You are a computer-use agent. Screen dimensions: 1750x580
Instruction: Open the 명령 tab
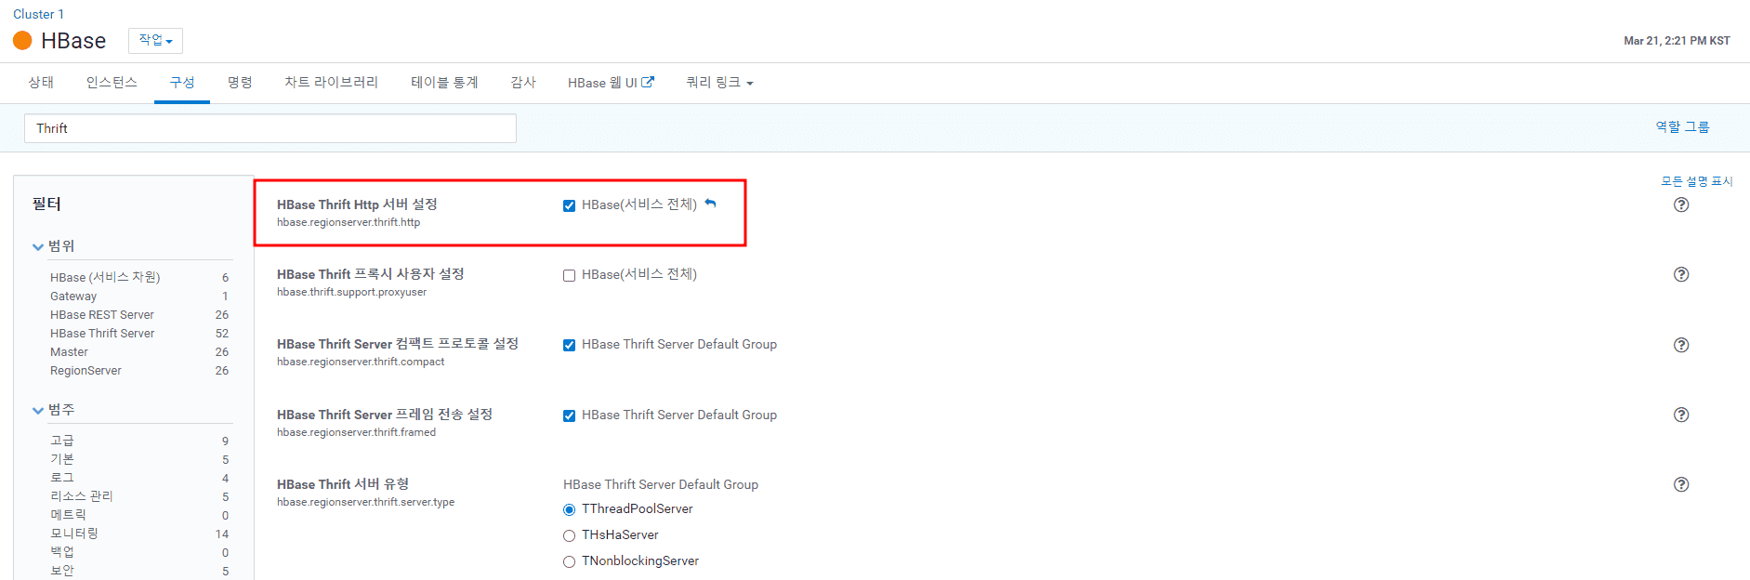point(240,83)
